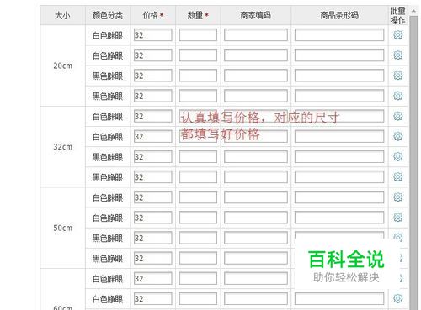Focus merchant code field for 50cm 白色静眼
The width and height of the screenshot is (421, 310).
pyautogui.click(x=256, y=218)
